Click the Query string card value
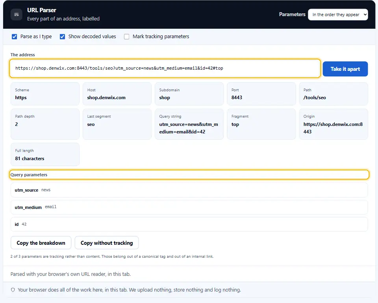378x303 pixels. [189, 128]
